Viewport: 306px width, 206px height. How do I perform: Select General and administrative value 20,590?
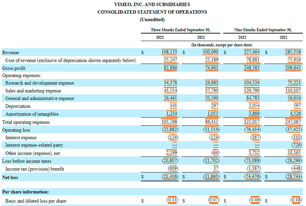212,98
